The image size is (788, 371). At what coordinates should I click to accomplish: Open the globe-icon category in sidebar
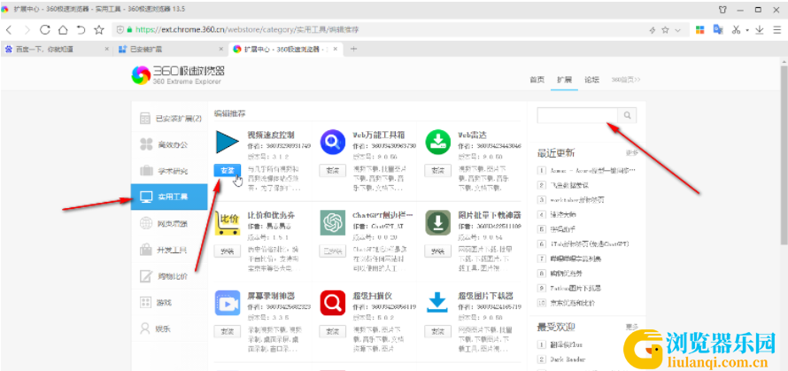coord(169,223)
